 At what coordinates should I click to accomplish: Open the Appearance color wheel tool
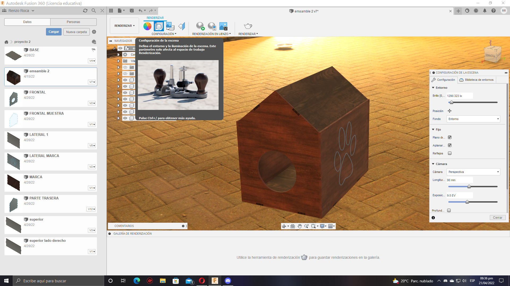coord(147,26)
